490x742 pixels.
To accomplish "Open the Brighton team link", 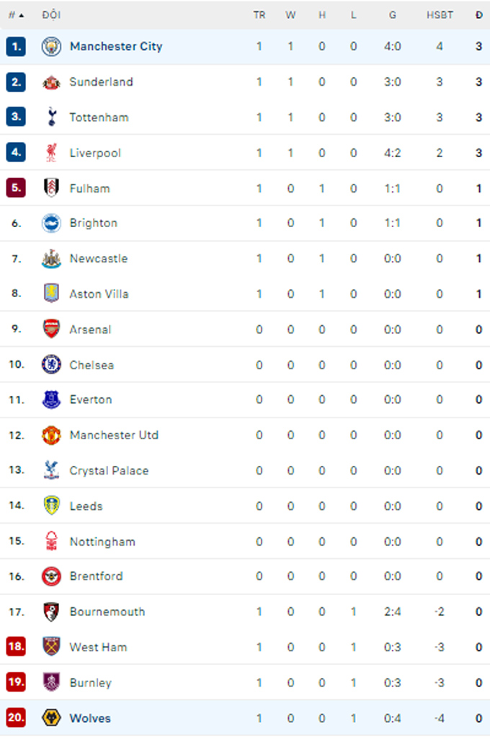I will coord(93,223).
